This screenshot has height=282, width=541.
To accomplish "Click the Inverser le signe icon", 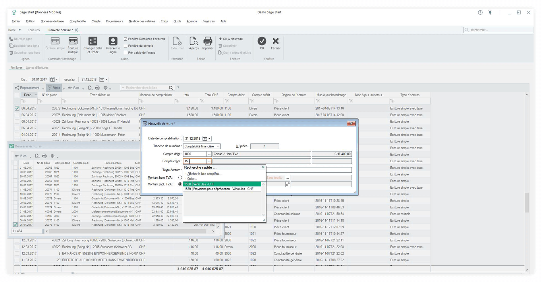I will (113, 41).
